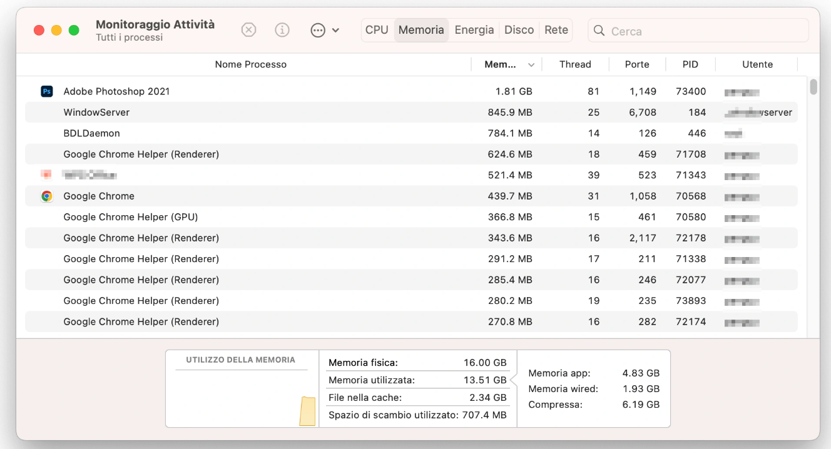This screenshot has width=831, height=449.
Task: Select the Chrome Helper Renderer using 280.2 MB
Action: click(411, 301)
